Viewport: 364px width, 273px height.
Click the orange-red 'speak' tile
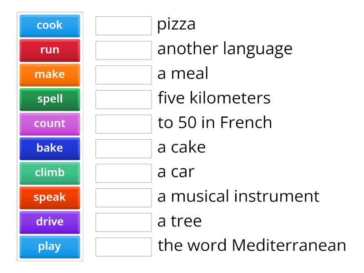coord(50,197)
